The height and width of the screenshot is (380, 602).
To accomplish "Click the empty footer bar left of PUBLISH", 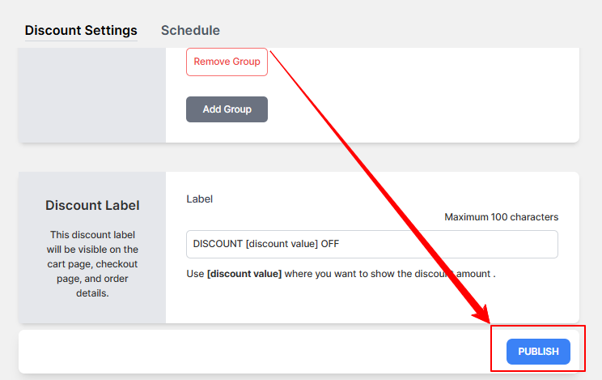I will 254,352.
